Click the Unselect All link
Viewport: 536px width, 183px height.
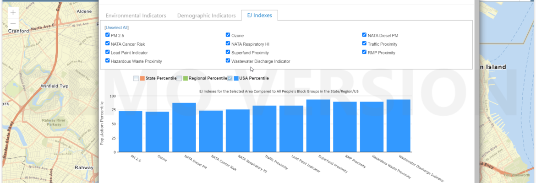click(117, 27)
